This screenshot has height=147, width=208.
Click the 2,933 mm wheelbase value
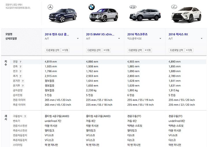click(x=92, y=76)
